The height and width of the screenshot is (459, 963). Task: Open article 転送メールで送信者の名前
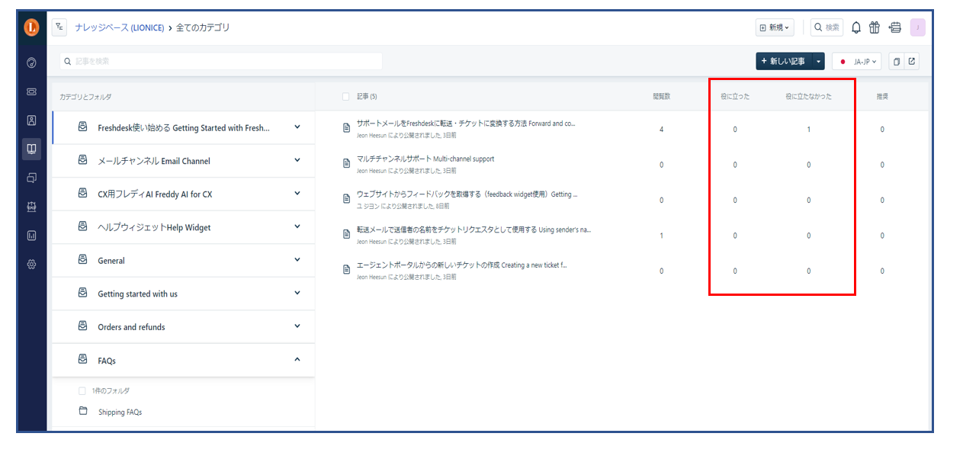coord(473,230)
